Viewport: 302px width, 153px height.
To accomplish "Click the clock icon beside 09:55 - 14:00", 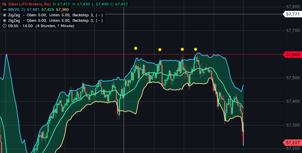I will (4, 26).
